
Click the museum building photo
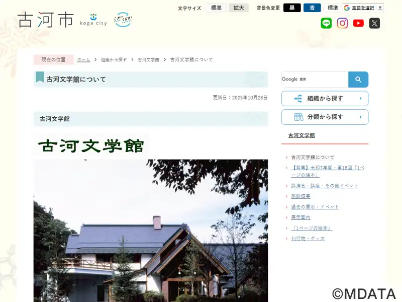click(x=151, y=231)
